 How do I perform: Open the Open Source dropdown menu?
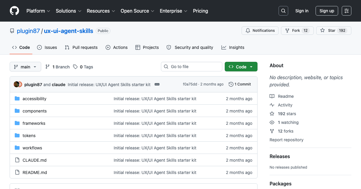coord(137,11)
